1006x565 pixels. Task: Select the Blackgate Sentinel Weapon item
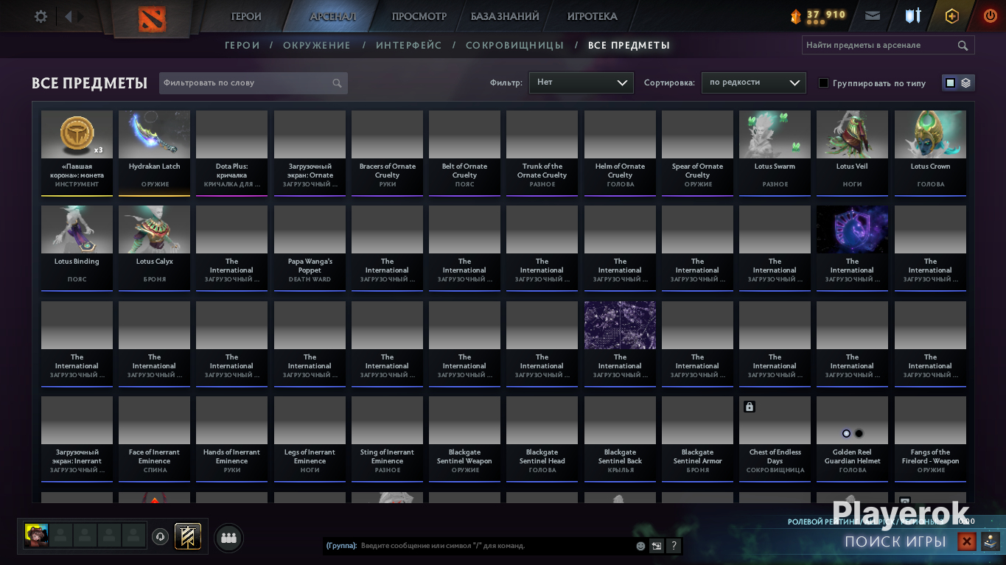click(465, 439)
